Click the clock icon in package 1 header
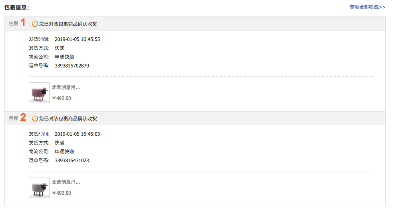This screenshot has height=210, width=393. [35, 24]
